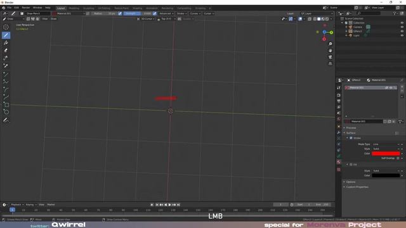Click the Material.001 name field

coord(367,121)
